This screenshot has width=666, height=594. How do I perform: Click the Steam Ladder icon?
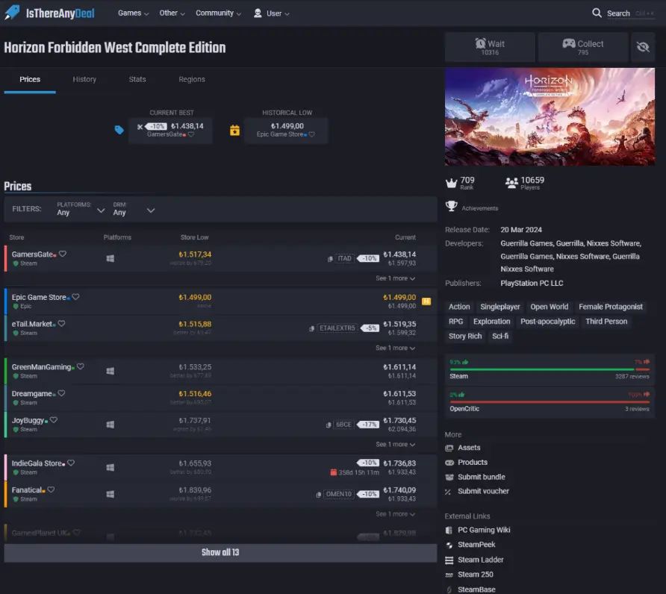coord(449,560)
